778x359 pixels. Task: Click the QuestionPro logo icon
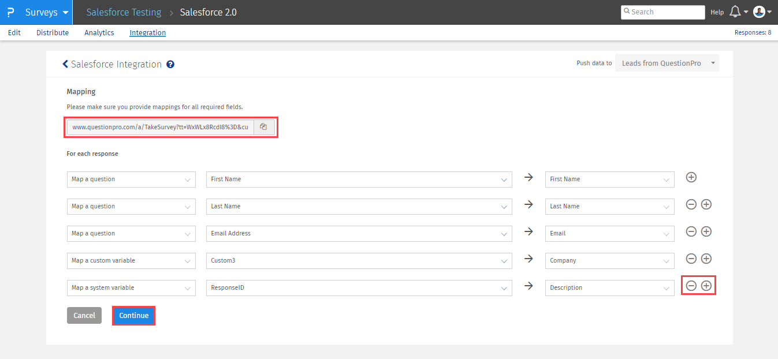(10, 12)
